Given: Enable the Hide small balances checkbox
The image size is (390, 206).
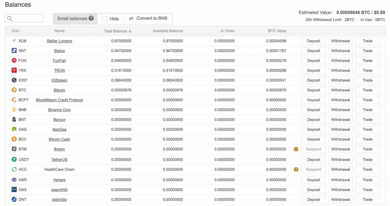Looking at the screenshot, I should (105, 19).
